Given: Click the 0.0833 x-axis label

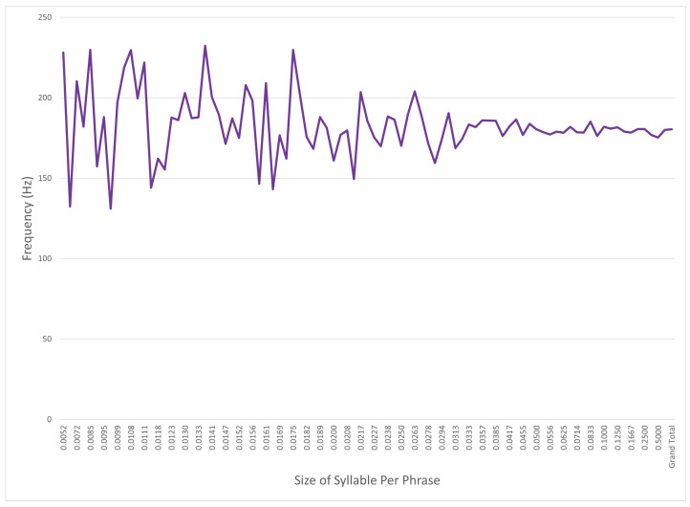Looking at the screenshot, I should click(x=591, y=437).
